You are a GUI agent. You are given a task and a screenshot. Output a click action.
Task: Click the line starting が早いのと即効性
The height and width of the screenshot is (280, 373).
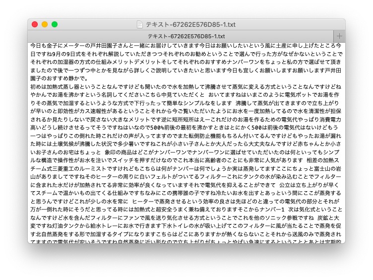186,111
